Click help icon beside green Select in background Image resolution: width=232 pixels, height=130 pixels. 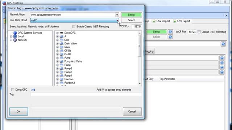pyautogui.click(x=170, y=31)
